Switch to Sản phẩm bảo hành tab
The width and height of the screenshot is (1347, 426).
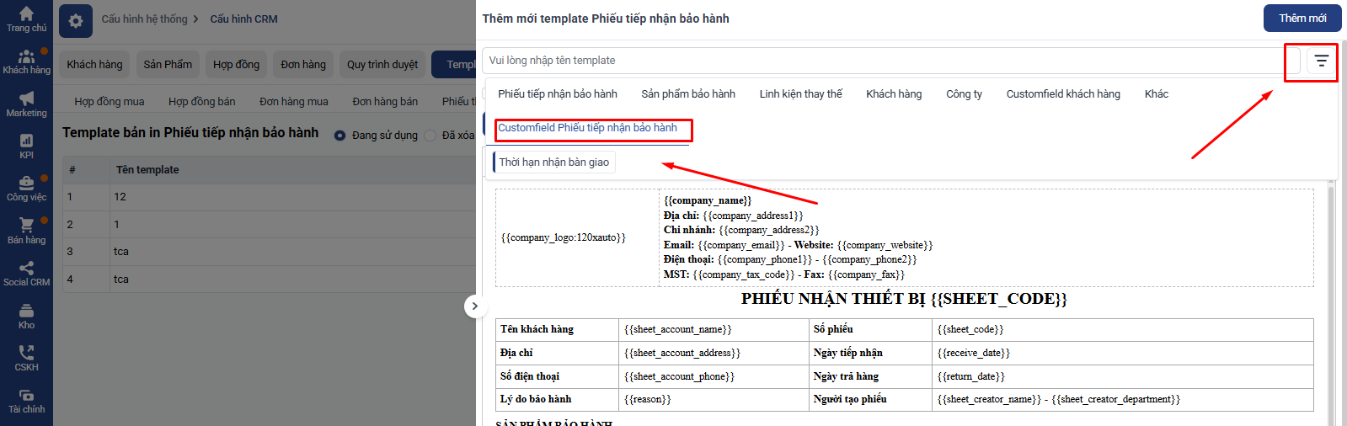pyautogui.click(x=687, y=94)
